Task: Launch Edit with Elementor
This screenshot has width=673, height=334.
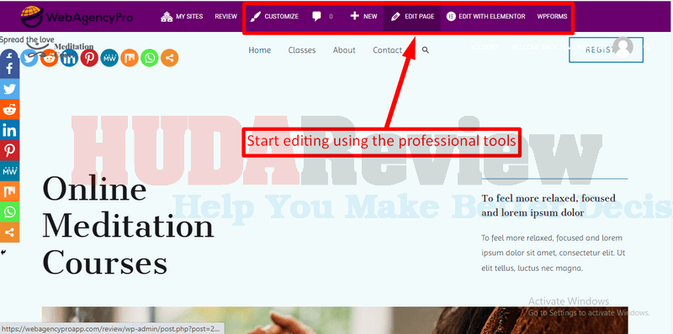Action: coord(485,17)
